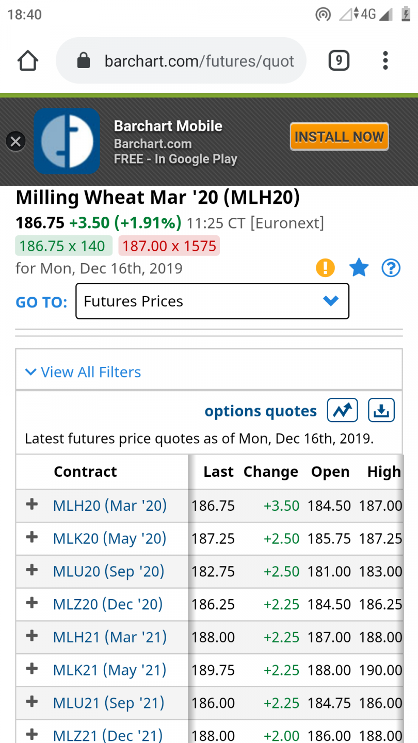Expand the MLU20 (Sep '20) row
The height and width of the screenshot is (743, 418).
point(32,571)
